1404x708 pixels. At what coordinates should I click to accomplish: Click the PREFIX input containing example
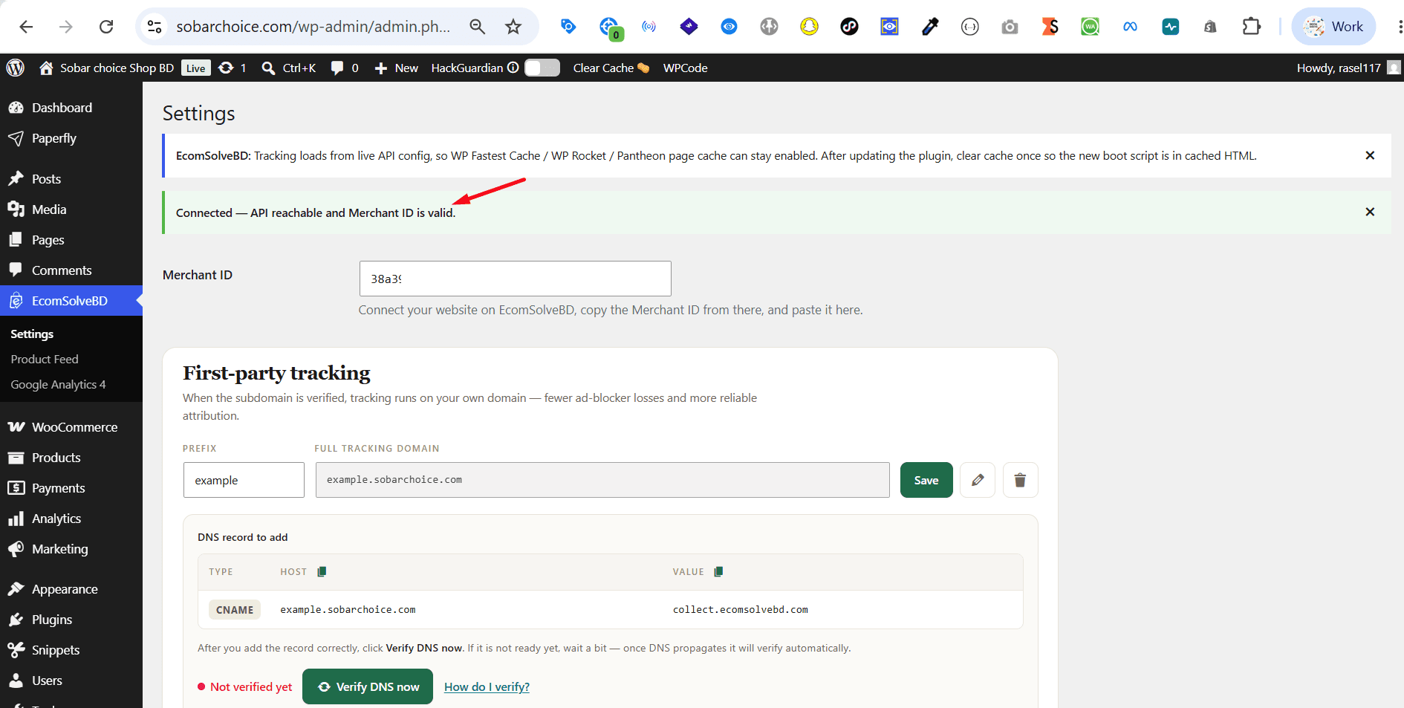[244, 480]
